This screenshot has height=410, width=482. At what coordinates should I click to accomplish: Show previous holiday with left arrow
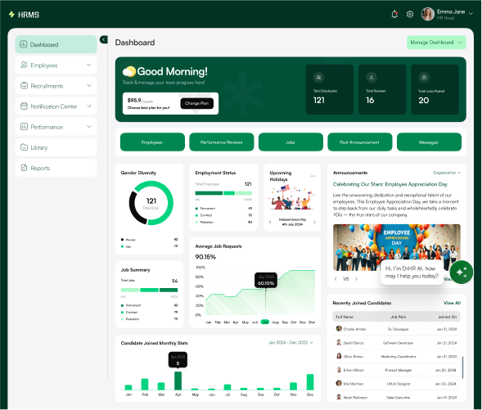click(x=270, y=222)
